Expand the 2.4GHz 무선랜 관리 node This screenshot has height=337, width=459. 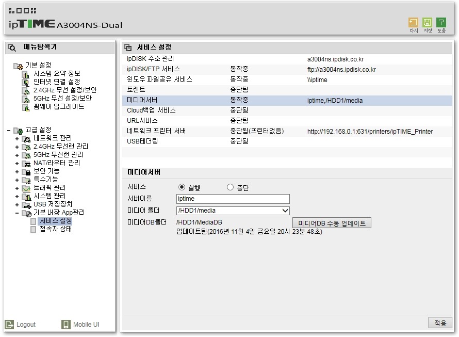pyautogui.click(x=17, y=147)
